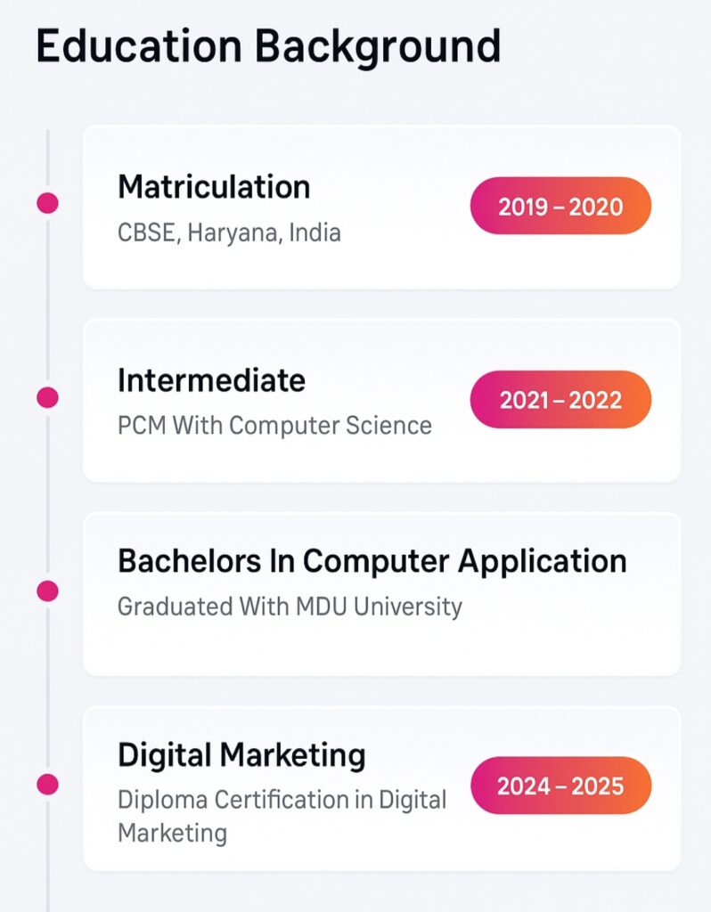Open the Intermediate entry title
Image resolution: width=711 pixels, height=912 pixels.
click(211, 380)
